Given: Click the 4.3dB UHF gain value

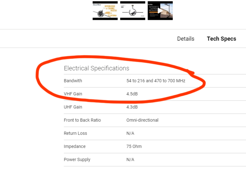Looking at the screenshot, I should tap(132, 107).
